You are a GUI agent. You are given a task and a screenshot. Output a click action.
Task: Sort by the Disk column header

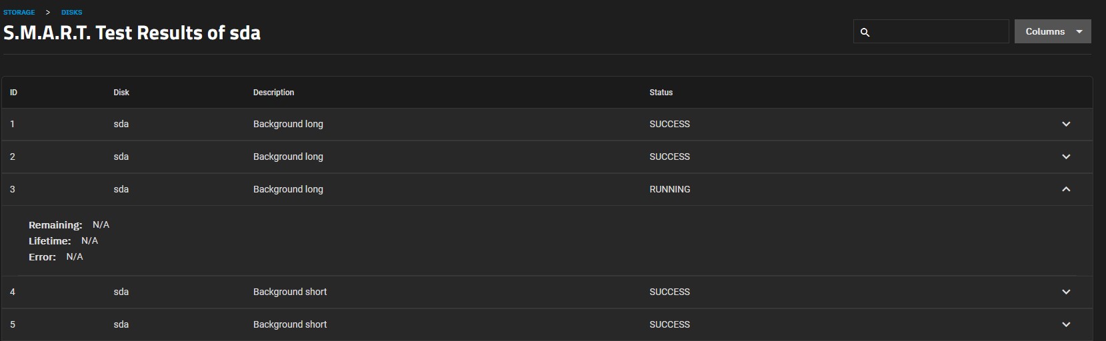click(x=121, y=93)
